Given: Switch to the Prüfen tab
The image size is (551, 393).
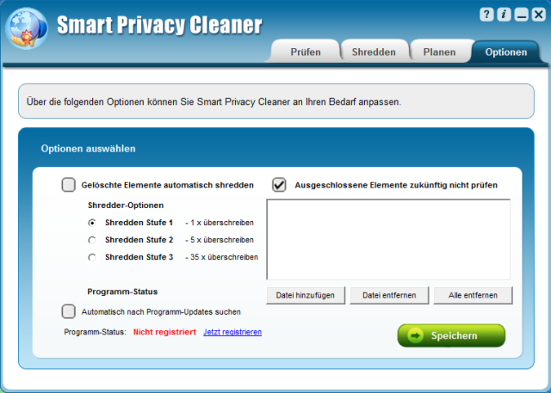Looking at the screenshot, I should (306, 52).
